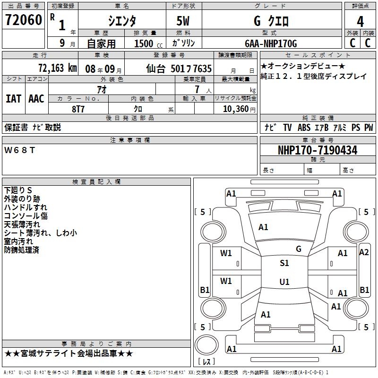Select the car name シエンタ
The height and width of the screenshot is (378, 378).
click(122, 21)
